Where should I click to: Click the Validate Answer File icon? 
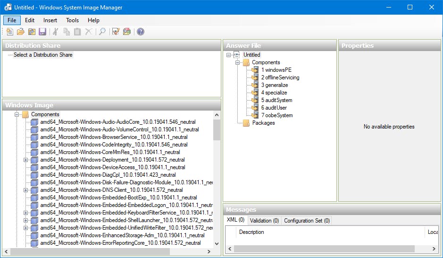tap(116, 32)
